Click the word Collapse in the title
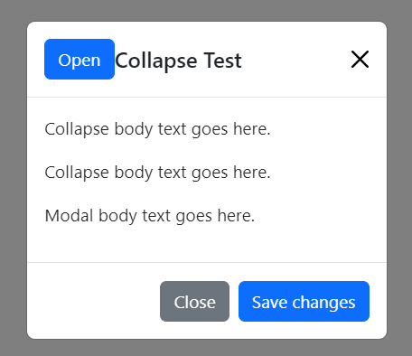The width and height of the screenshot is (412, 356). point(156,61)
